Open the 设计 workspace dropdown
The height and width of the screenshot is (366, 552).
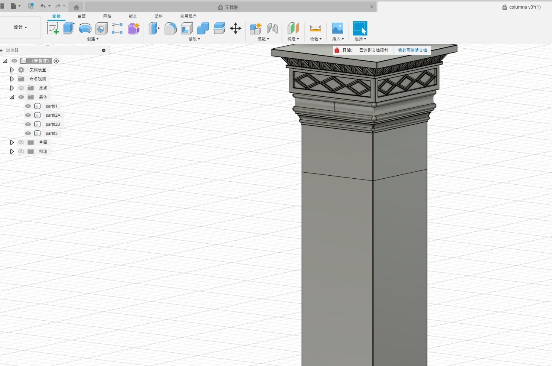tap(20, 27)
